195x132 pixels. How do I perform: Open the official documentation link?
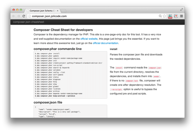pyautogui.click(x=106, y=43)
